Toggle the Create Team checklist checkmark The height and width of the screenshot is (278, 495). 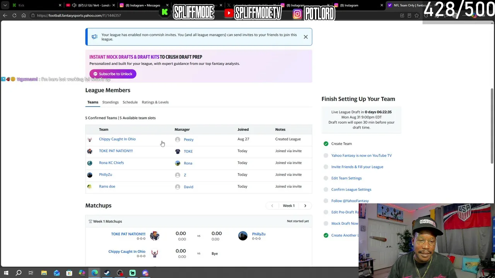pyautogui.click(x=326, y=144)
